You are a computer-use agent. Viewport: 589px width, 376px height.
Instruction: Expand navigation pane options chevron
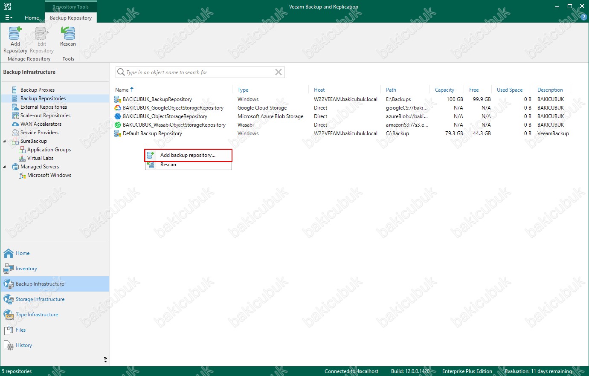105,360
